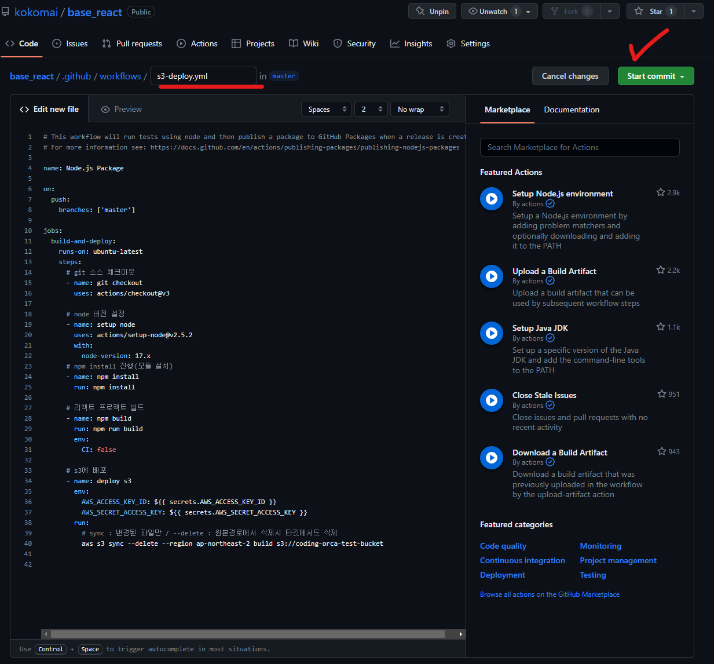The image size is (714, 664).
Task: Click the repository icon beside kokomai
Action: pyautogui.click(x=5, y=12)
